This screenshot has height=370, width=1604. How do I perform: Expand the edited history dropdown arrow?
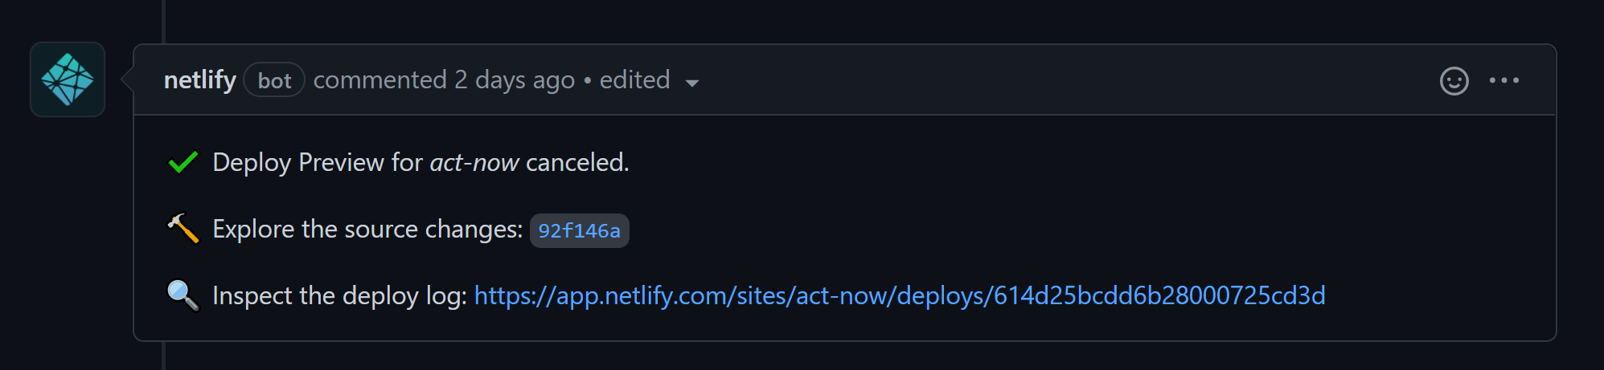(691, 83)
